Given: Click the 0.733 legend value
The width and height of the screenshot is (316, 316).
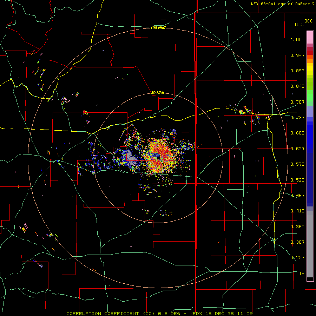Looking at the screenshot, I should pyautogui.click(x=297, y=118).
